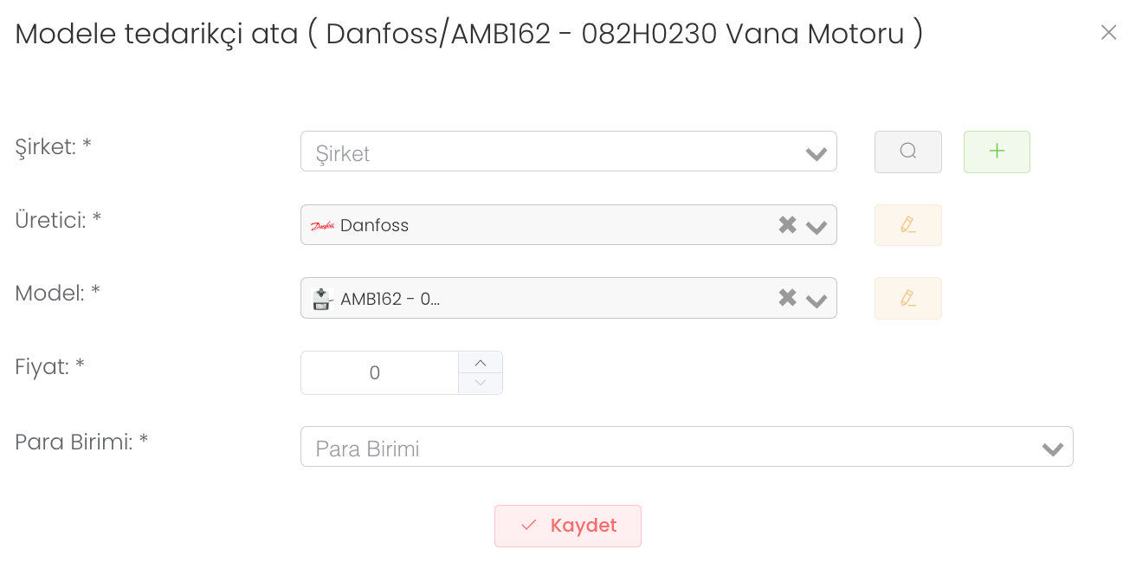
Task: Click the edit pencil icon beside Model
Action: point(907,298)
